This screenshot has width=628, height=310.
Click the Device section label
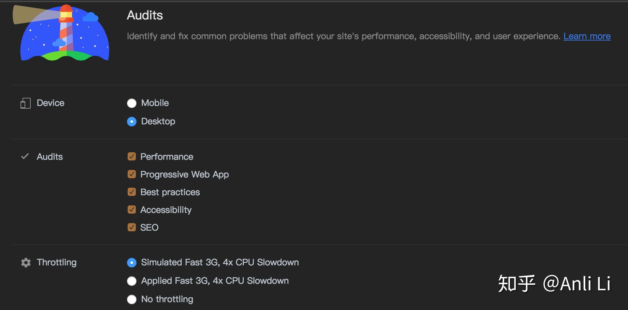tap(51, 103)
